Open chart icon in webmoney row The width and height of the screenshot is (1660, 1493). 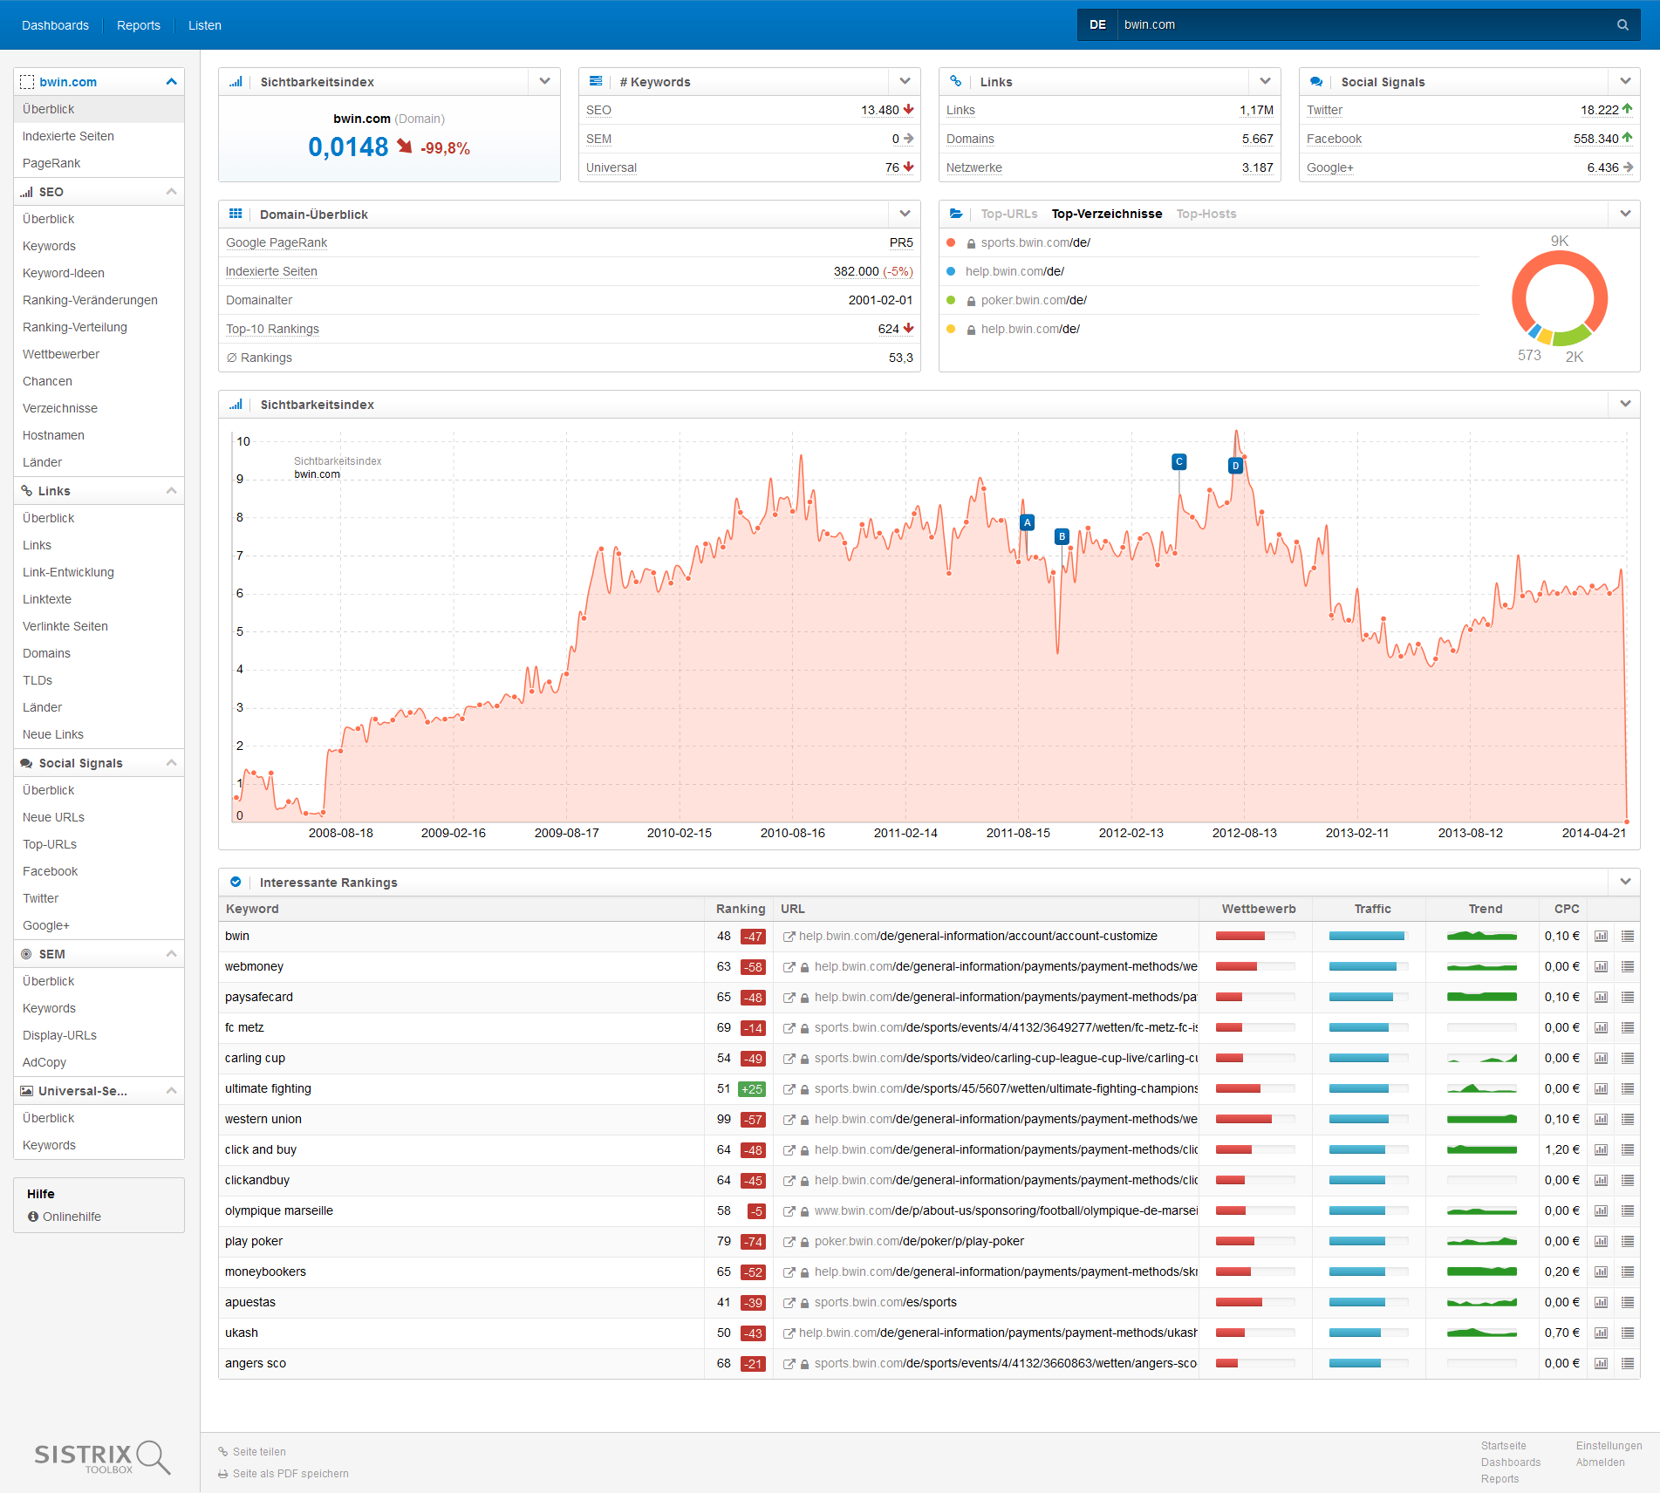[x=1601, y=966]
